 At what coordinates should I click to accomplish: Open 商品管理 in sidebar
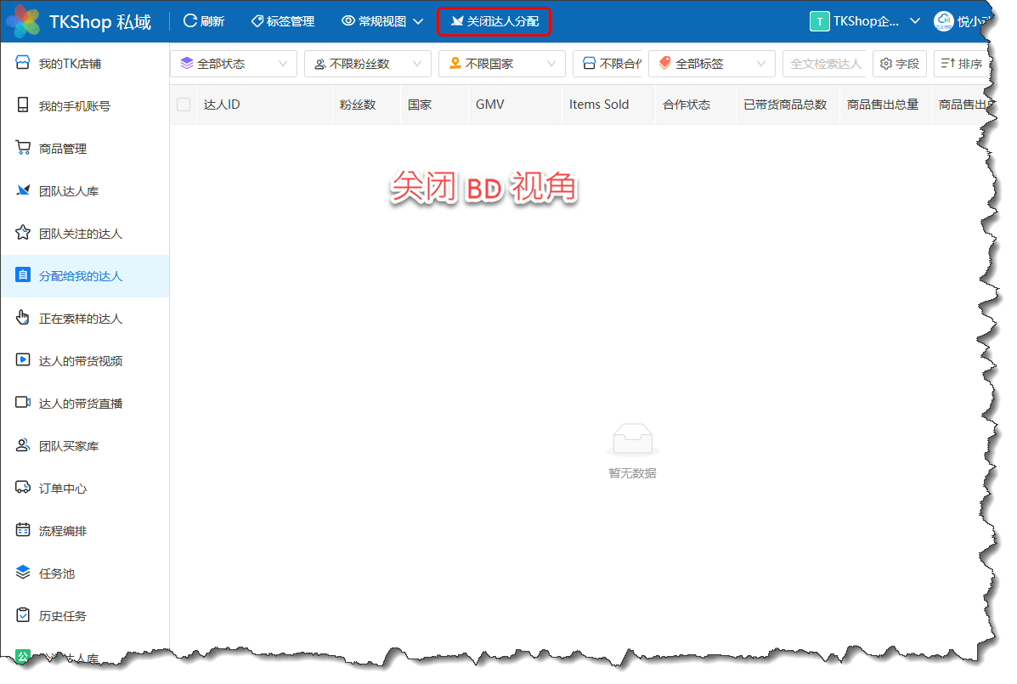click(x=84, y=149)
